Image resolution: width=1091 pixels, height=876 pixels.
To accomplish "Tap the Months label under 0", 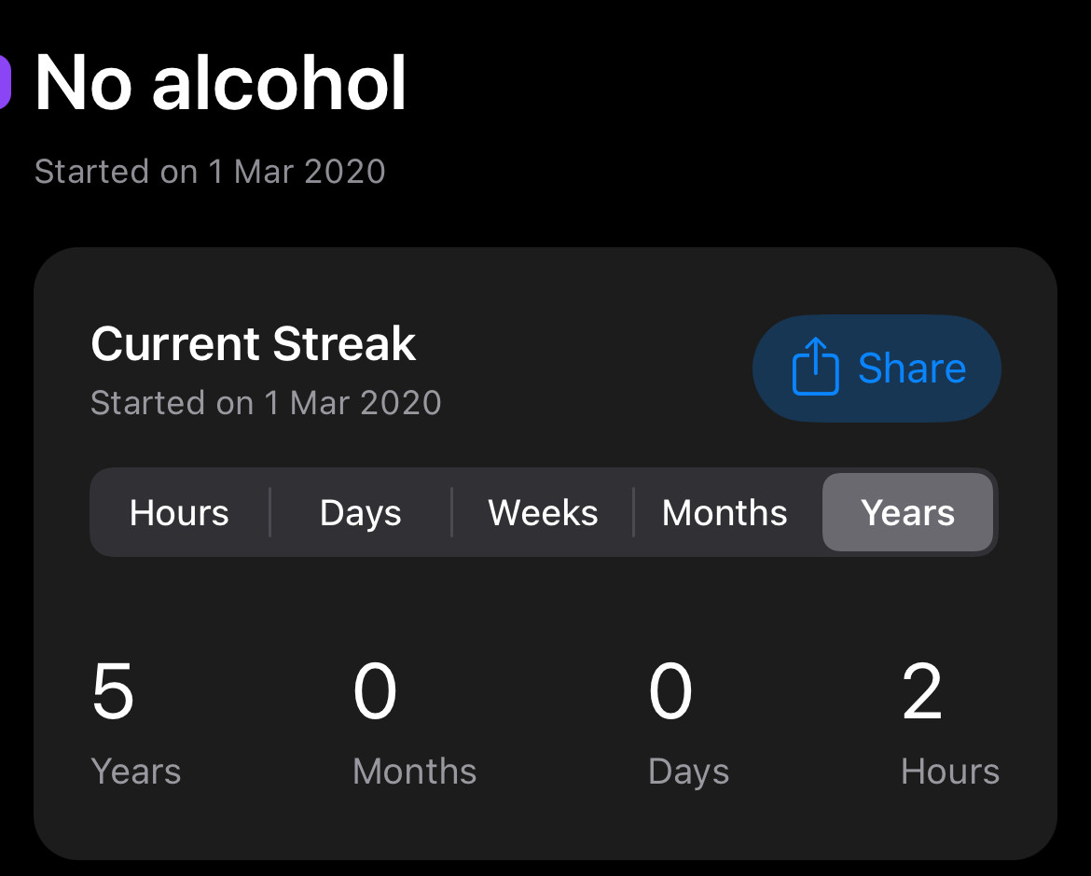I will tap(415, 772).
